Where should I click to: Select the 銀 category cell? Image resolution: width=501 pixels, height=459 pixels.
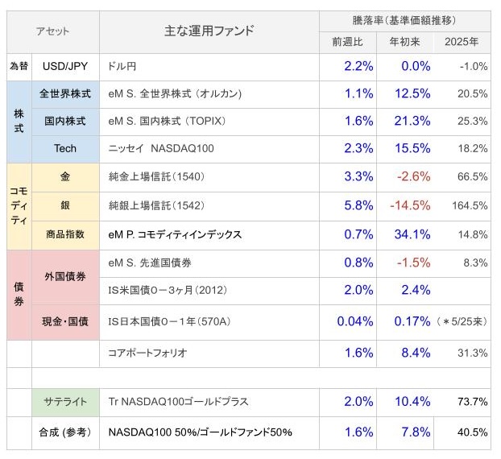tap(65, 205)
